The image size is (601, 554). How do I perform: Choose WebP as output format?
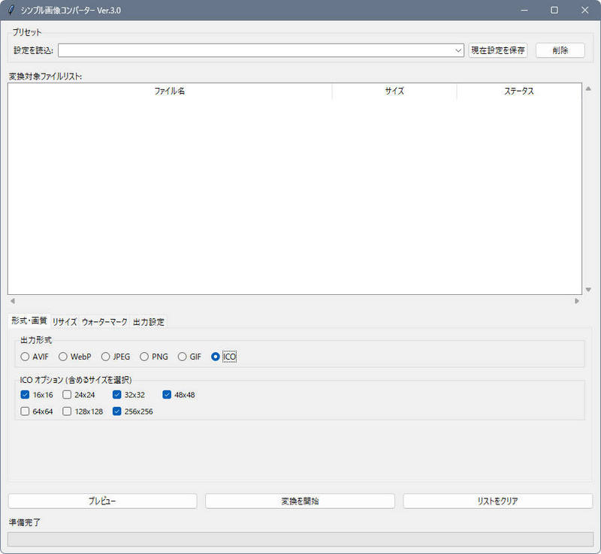(64, 357)
